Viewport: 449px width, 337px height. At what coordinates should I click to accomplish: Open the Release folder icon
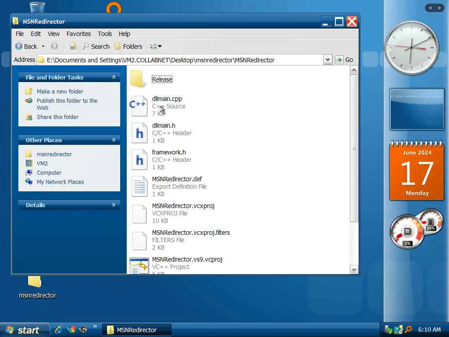click(137, 78)
